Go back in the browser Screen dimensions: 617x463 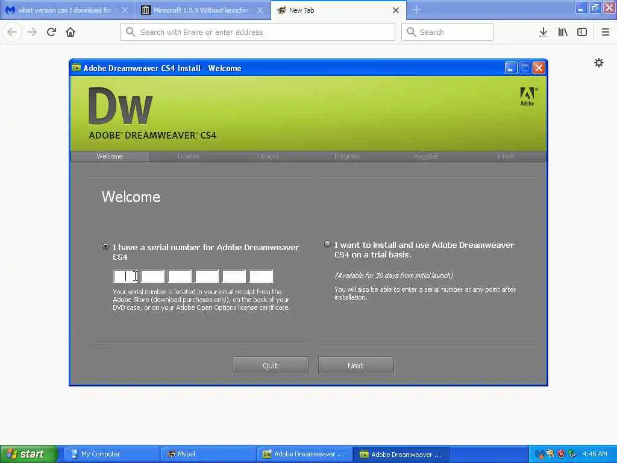pyautogui.click(x=12, y=32)
